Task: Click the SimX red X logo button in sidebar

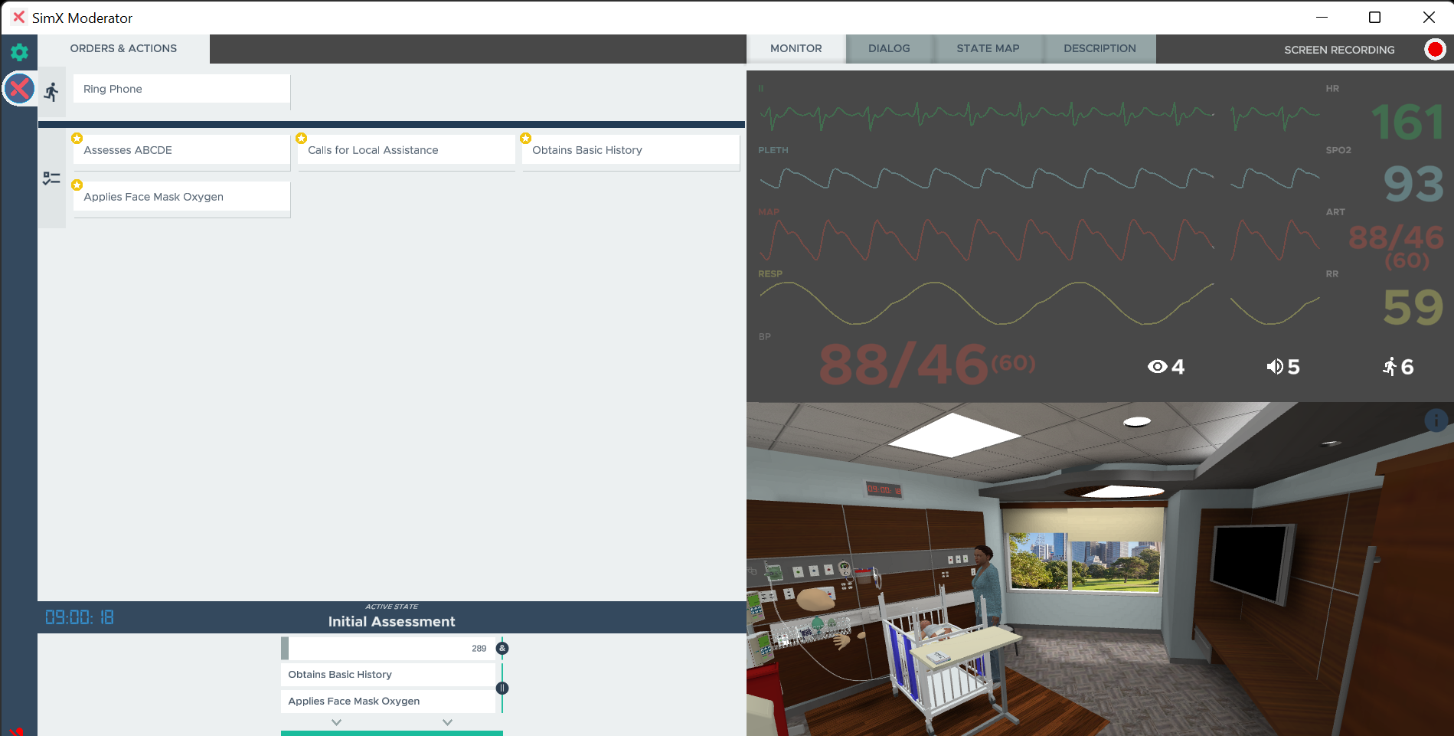Action: click(x=19, y=89)
